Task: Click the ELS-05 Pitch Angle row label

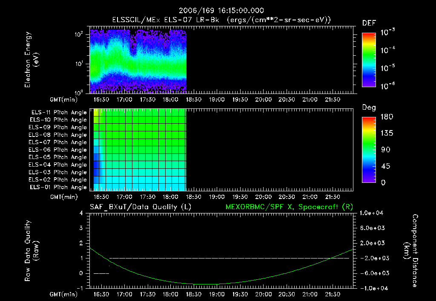Action: pos(58,157)
